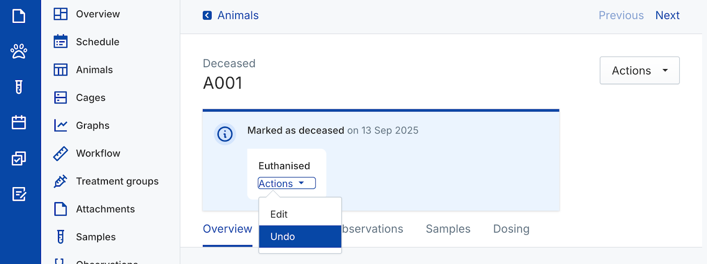
Task: Click the document icon in the blue rail
Action: tap(19, 16)
